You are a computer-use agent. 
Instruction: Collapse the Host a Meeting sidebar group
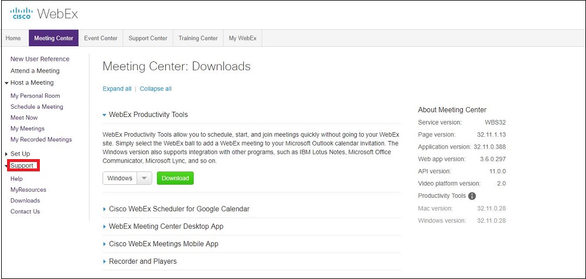tap(32, 82)
